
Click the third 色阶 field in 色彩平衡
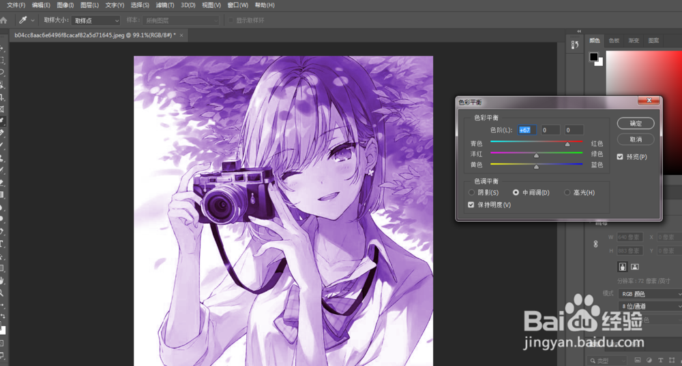[x=574, y=130]
